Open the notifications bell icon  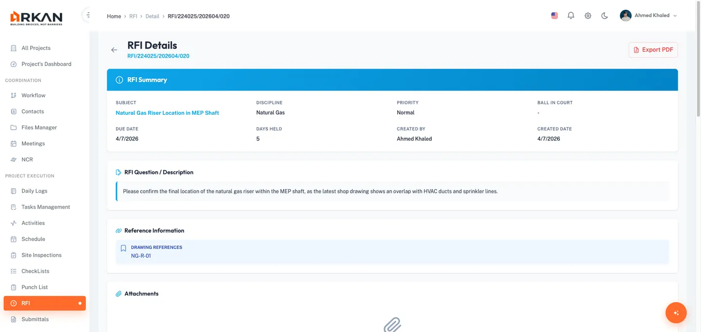click(571, 16)
